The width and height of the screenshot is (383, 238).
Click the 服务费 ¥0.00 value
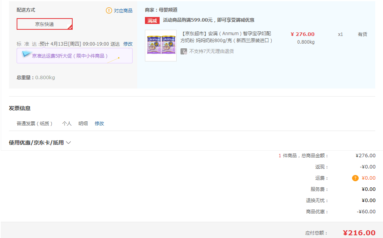pyautogui.click(x=369, y=189)
